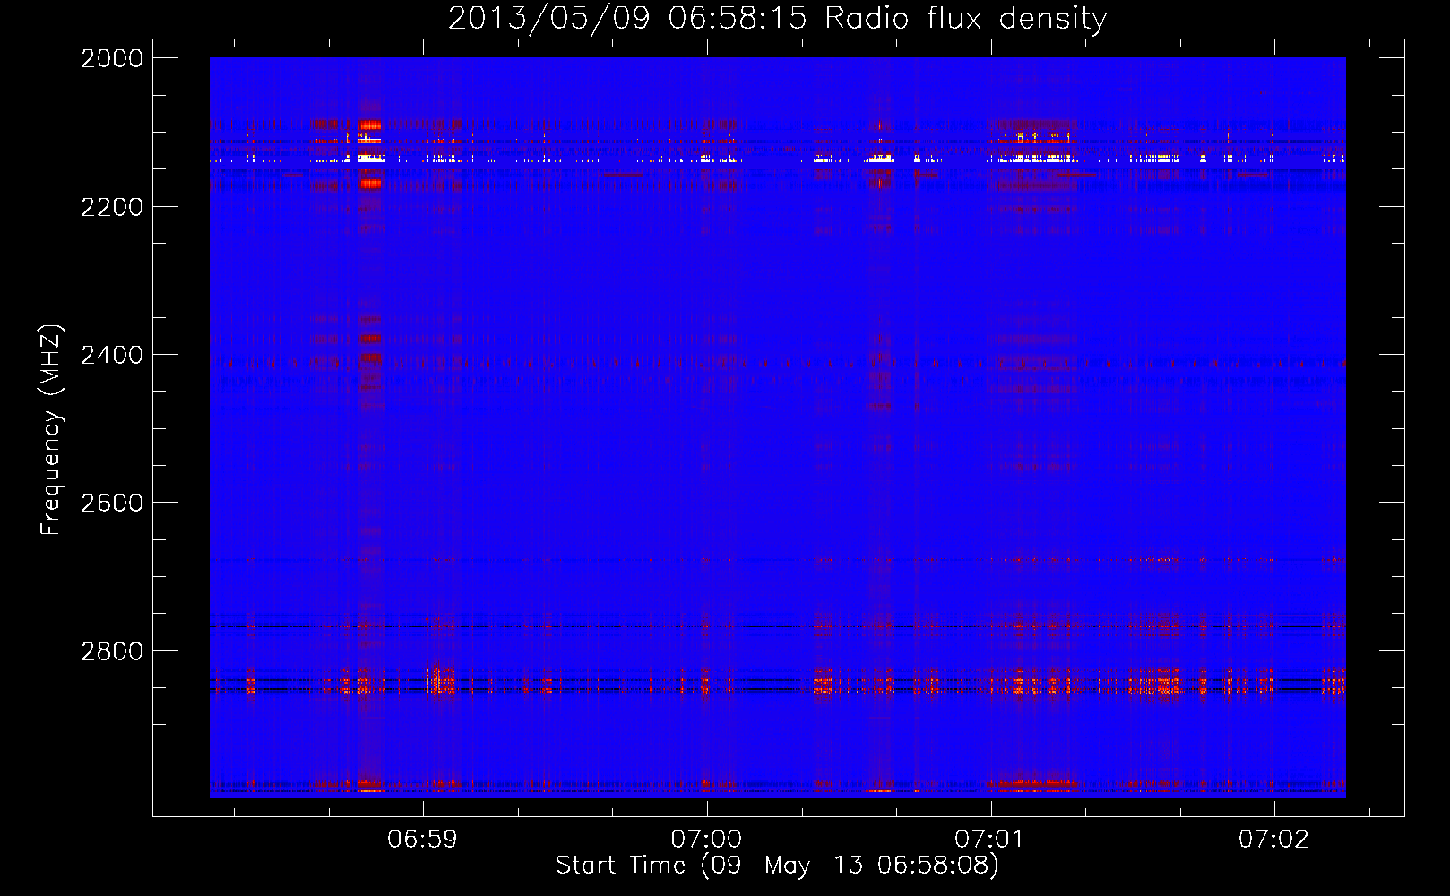Click the 2800 frequency tick label
Screen dimensions: 1450x896
pyautogui.click(x=112, y=650)
